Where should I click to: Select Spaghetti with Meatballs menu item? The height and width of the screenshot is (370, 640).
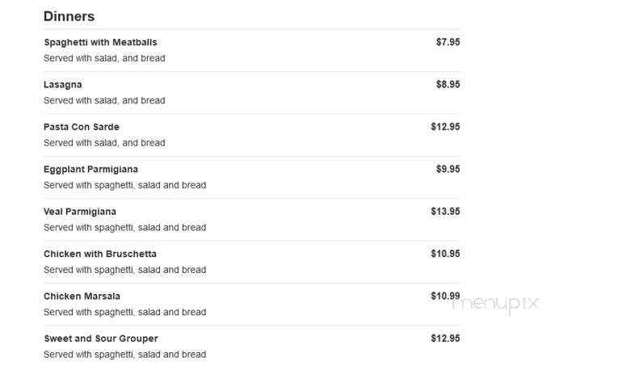[x=100, y=43]
